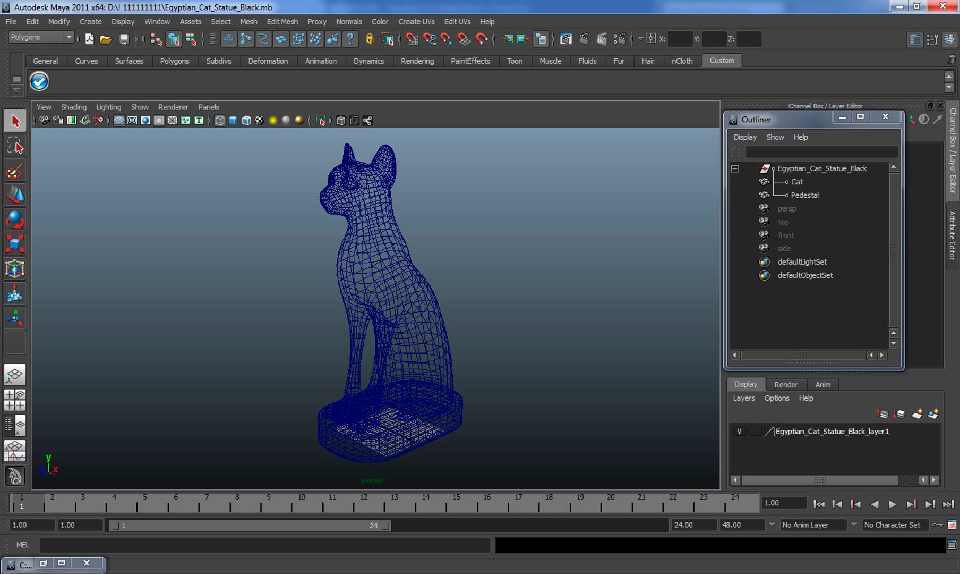Open the Outliner Show menu
The height and width of the screenshot is (574, 960).
click(775, 137)
